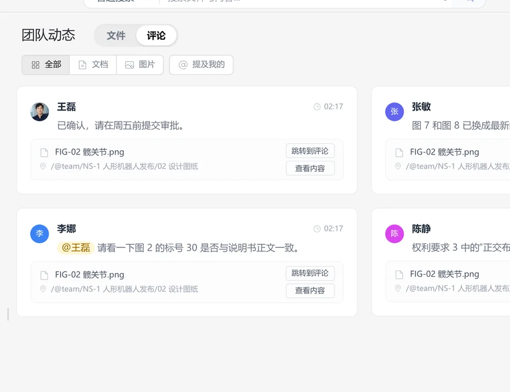Screen dimensions: 510x392
Task: Click the 02:17 timestamp on 李娜's comment
Action: pyautogui.click(x=333, y=229)
